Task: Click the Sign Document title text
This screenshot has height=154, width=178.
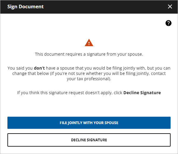Action: click(26, 7)
